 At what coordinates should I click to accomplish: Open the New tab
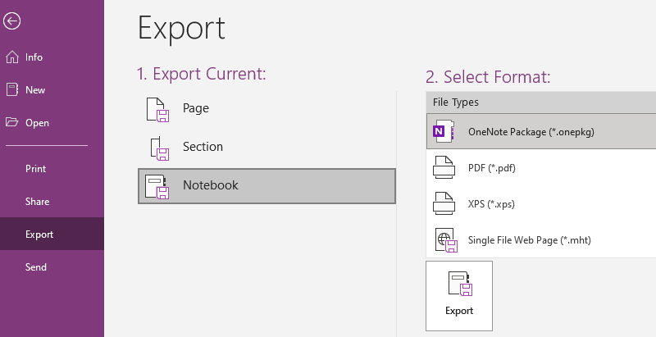[x=52, y=90]
